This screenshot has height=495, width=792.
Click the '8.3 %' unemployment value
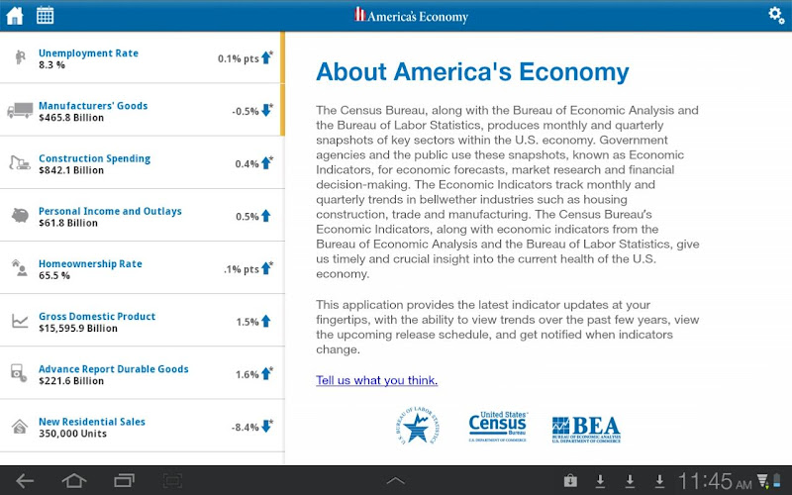[x=51, y=65]
